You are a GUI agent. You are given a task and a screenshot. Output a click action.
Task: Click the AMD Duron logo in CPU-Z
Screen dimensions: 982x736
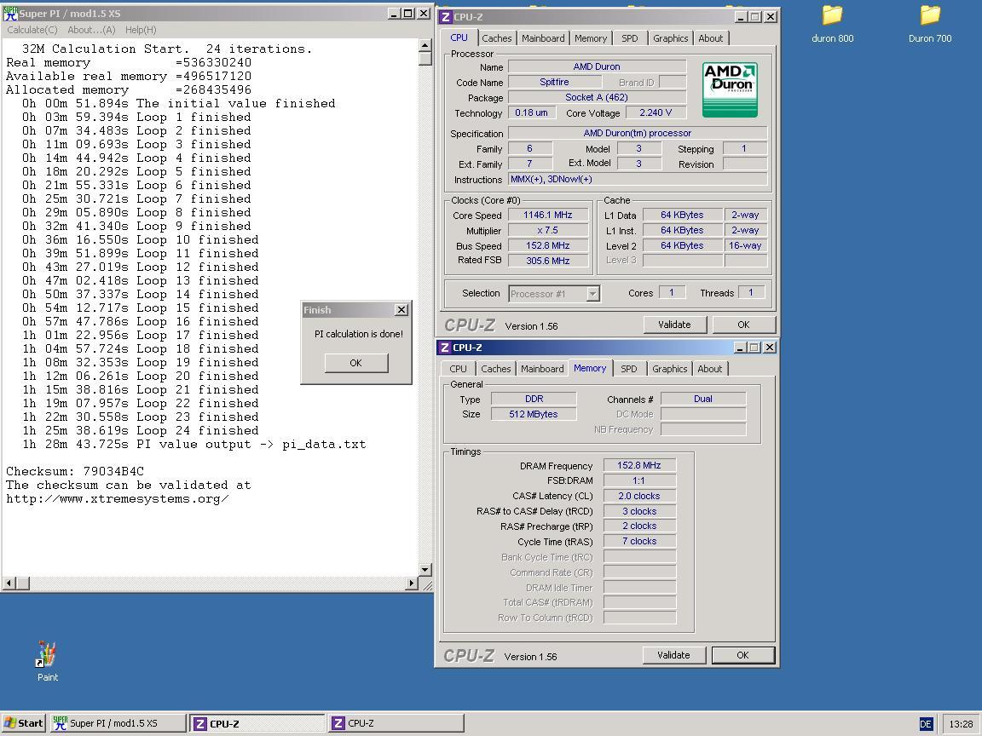point(730,89)
